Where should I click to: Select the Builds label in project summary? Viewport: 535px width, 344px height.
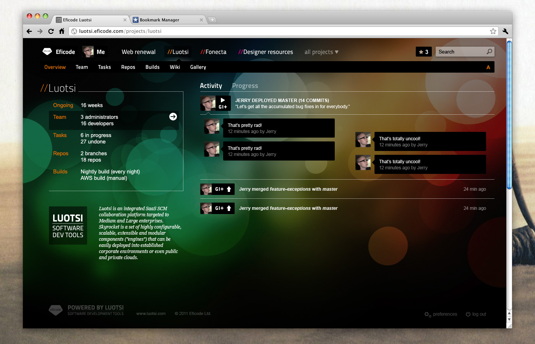coord(60,172)
